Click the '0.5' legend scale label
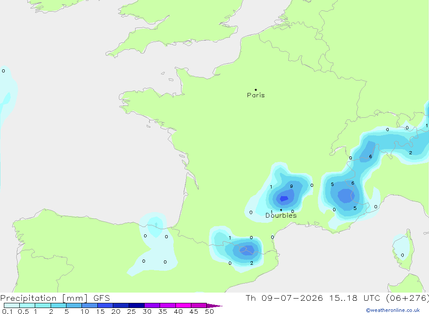This screenshot has height=314, width=429. point(23,311)
